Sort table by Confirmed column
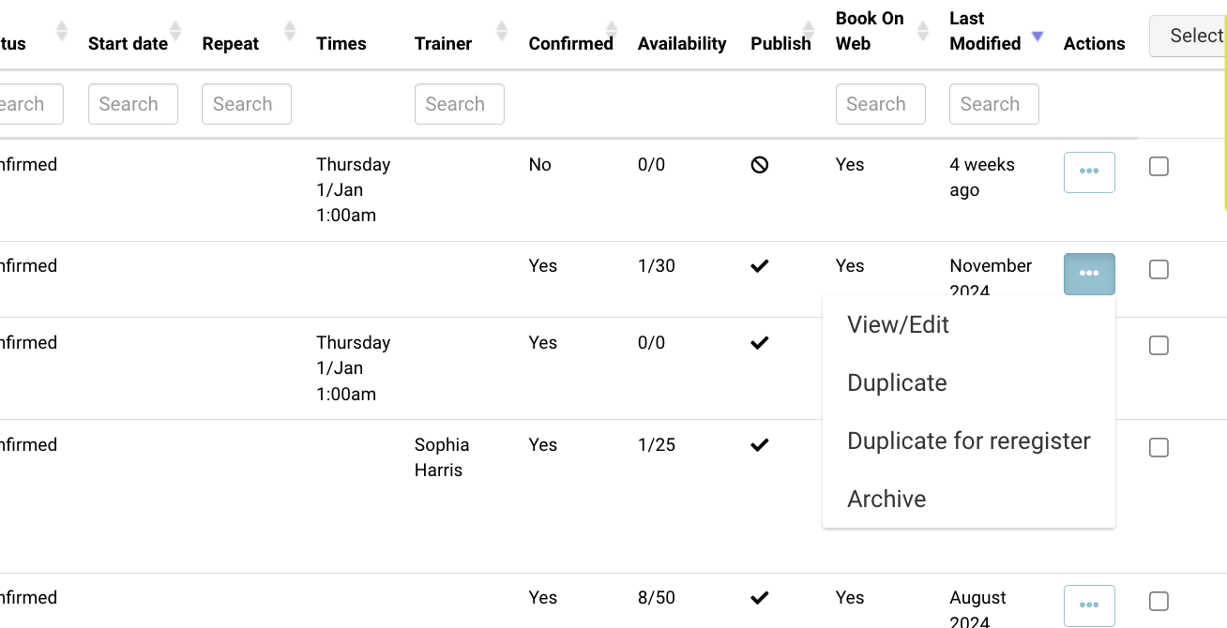Viewport: 1227px width, 628px height. click(x=612, y=31)
